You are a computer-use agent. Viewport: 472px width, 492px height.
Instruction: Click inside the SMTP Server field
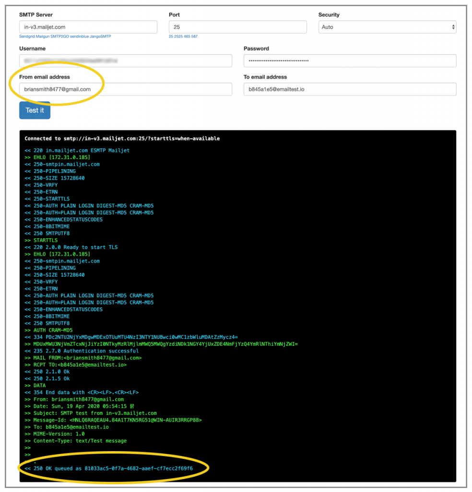click(88, 27)
